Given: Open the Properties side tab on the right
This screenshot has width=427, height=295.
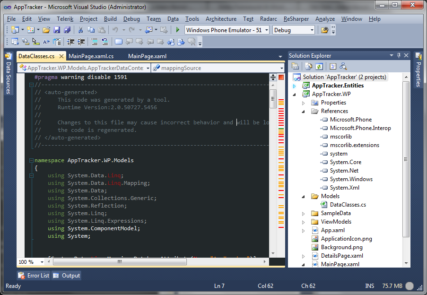Looking at the screenshot, I should (x=418, y=70).
